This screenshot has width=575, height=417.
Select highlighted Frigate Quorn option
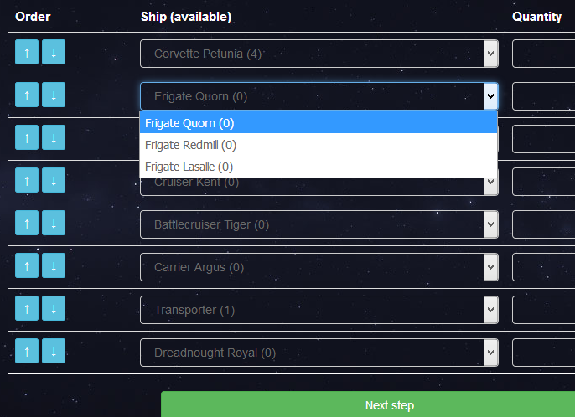coord(319,123)
